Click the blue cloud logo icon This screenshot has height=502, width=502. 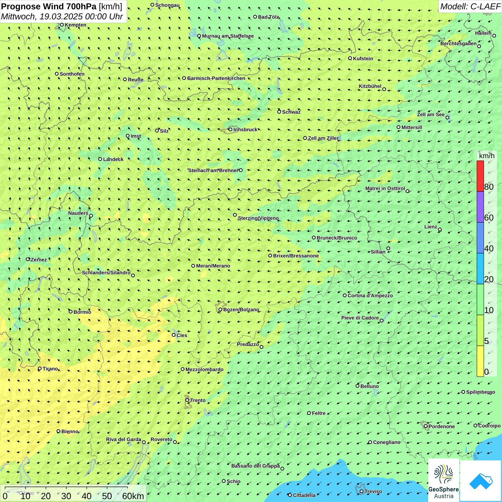(481, 481)
